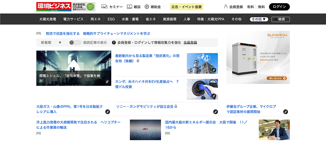Open the その他 nav menu item
The image size is (326, 147).
pyautogui.click(x=236, y=19)
